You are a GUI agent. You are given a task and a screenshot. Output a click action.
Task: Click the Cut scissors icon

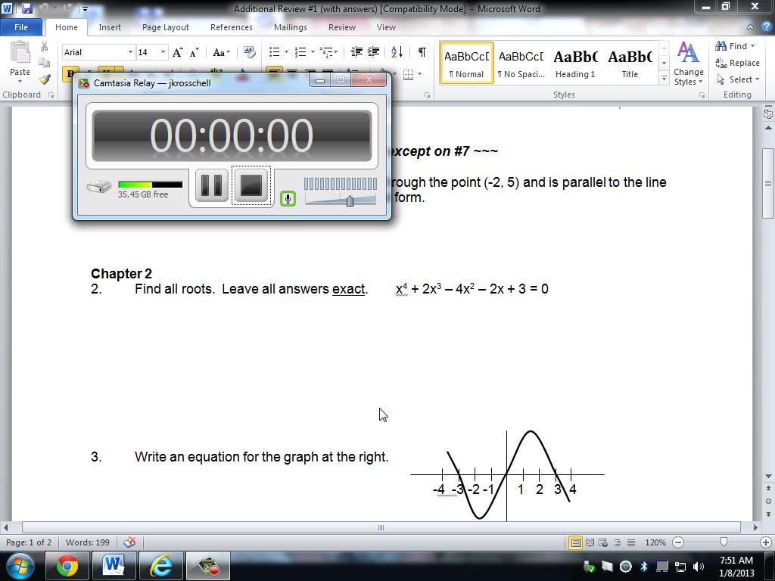45,46
